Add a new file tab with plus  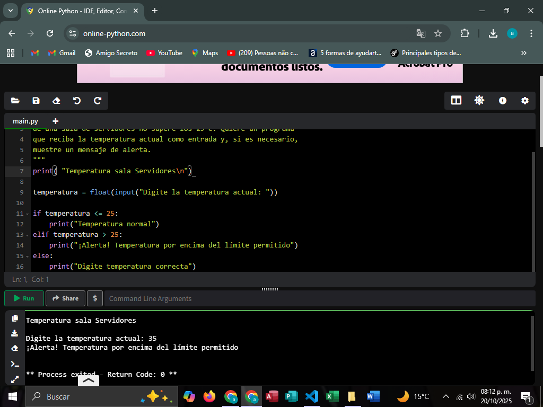[x=56, y=121]
